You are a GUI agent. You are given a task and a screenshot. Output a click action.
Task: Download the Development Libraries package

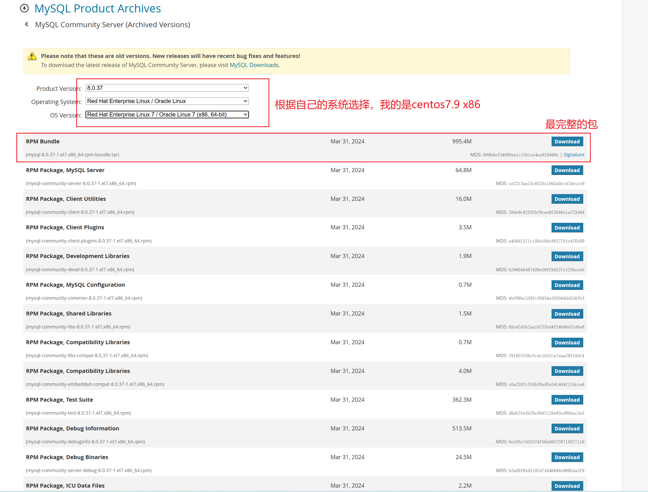pyautogui.click(x=567, y=256)
